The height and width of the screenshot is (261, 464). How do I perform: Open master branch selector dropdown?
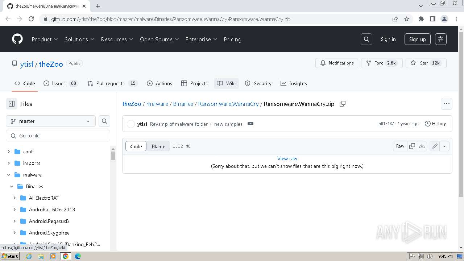[51, 121]
